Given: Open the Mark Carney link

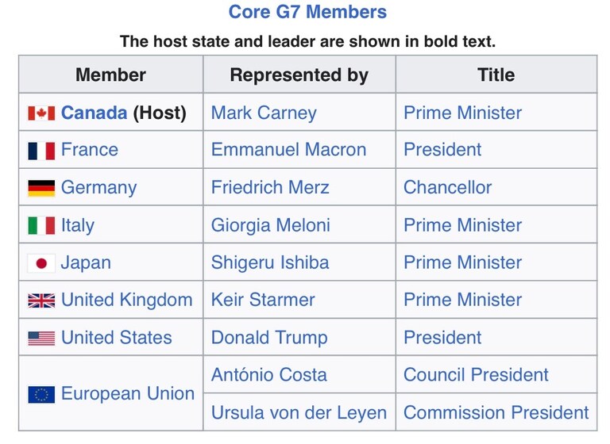Looking at the screenshot, I should click(x=264, y=113).
